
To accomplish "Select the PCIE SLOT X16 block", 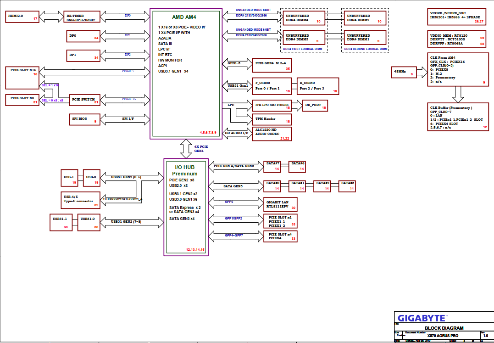I will 22,78.
